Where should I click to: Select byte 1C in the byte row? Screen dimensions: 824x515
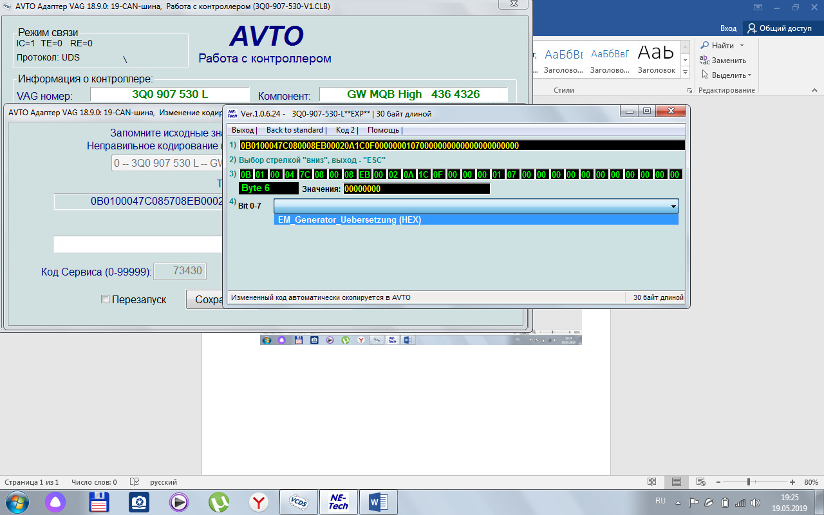pyautogui.click(x=424, y=174)
